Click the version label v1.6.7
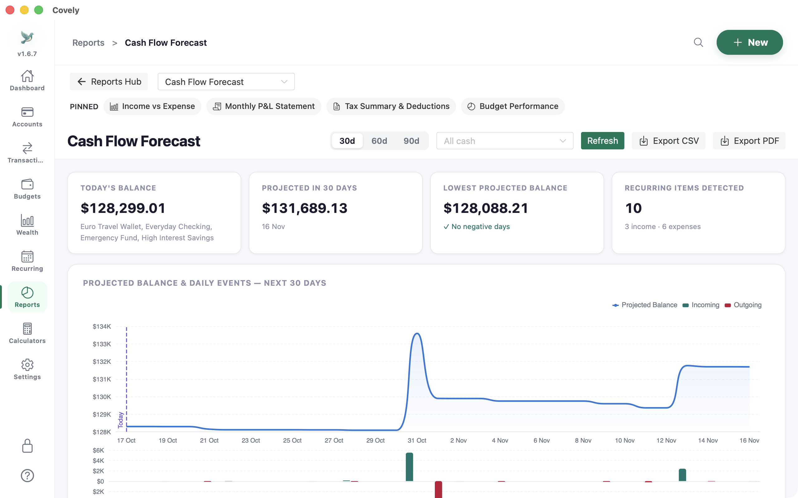 27,54
